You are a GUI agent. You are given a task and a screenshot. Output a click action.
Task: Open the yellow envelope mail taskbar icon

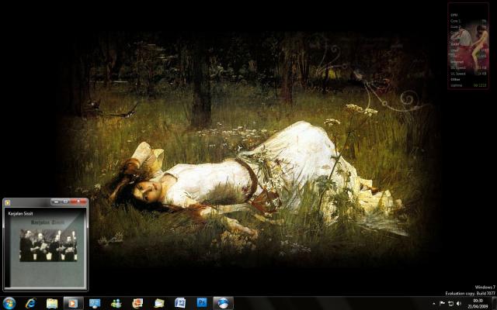point(158,303)
